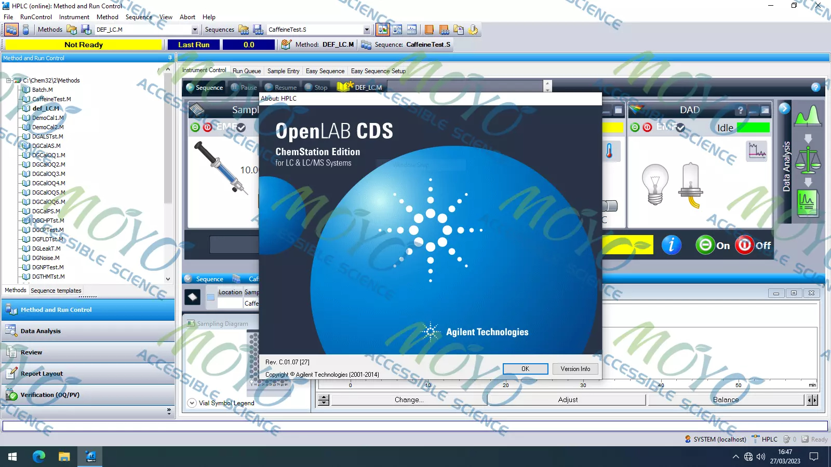Click the DAD signal plot icon
The width and height of the screenshot is (831, 467).
[x=757, y=151]
